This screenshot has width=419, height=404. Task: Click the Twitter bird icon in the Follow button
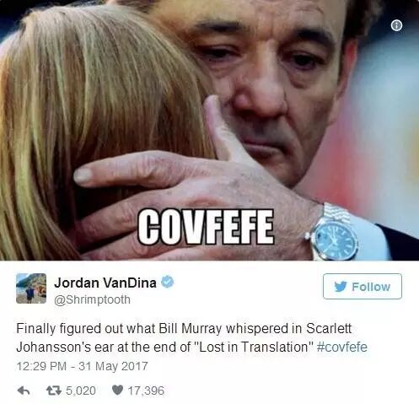[x=341, y=287]
